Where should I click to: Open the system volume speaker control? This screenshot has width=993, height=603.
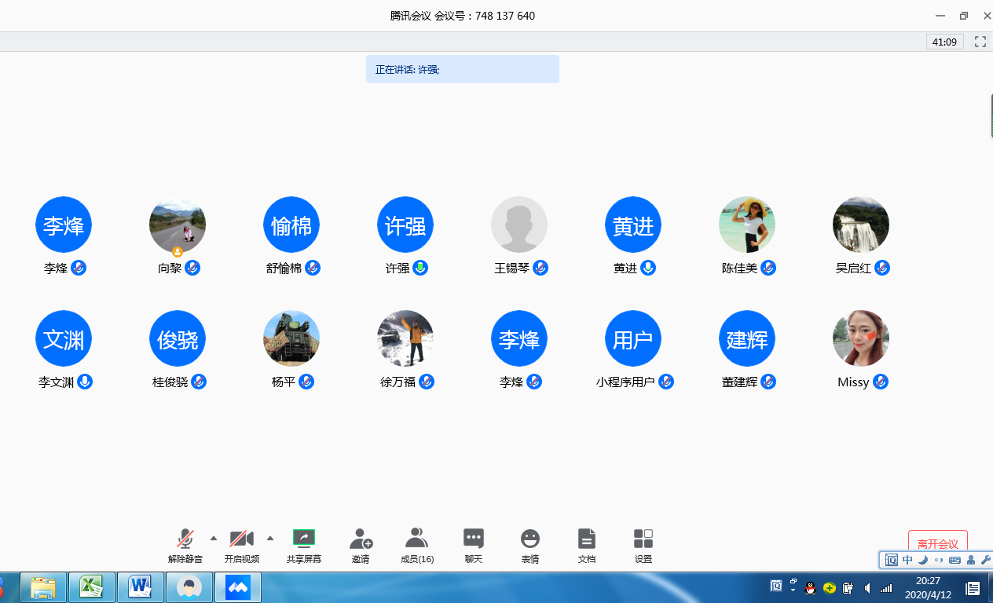[867, 587]
